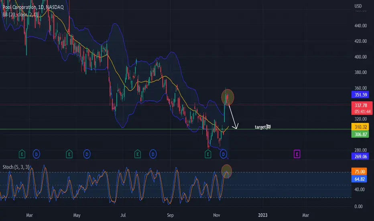This screenshot has height=221, width=374.
Task: Click the 360.00 price axis tick
Action: [x=360, y=88]
